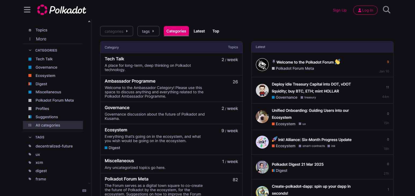
Task: Open the Create-polkadot-dapp topic
Action: 311,190
